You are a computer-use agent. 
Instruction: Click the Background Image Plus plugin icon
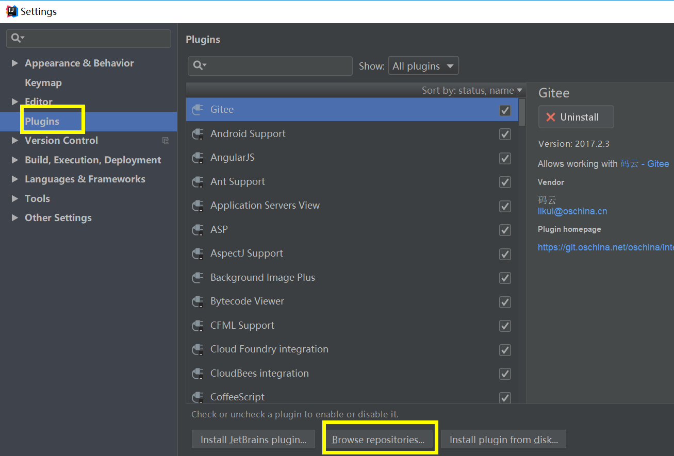198,278
